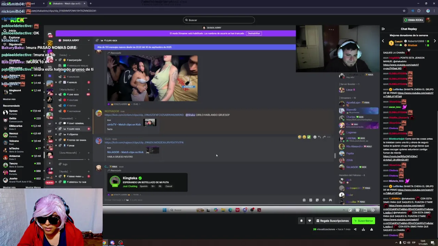Show next top donors with right arrow
Viewport: 438px width, 246px height.
pyautogui.click(x=435, y=41)
